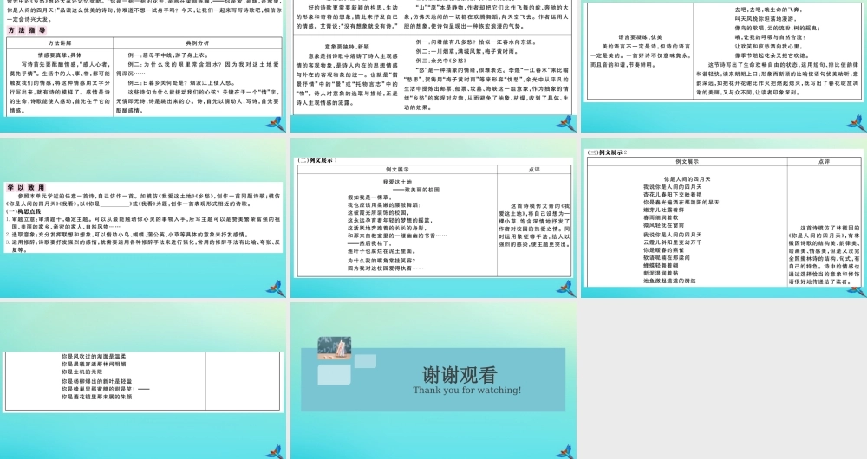Click the 'Thank you for watching!' text
This screenshot has height=459, width=867.
coord(466,390)
